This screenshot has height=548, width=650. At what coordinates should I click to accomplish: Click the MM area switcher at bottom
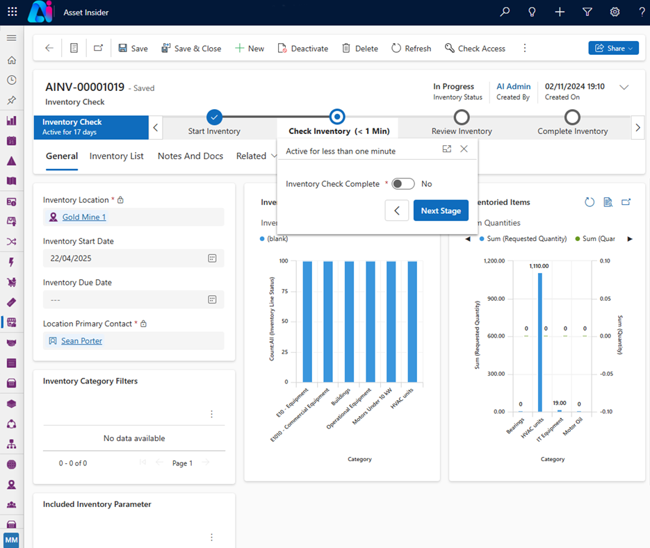11,540
